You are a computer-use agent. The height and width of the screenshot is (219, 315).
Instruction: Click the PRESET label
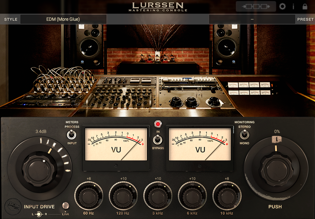305,19
